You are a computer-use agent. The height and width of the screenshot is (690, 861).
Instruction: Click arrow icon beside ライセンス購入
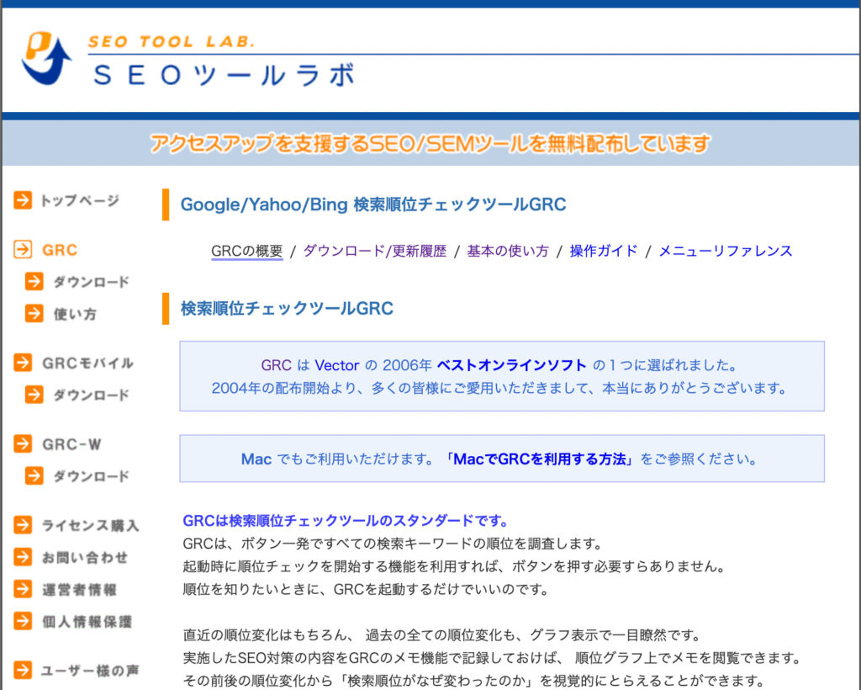(23, 524)
